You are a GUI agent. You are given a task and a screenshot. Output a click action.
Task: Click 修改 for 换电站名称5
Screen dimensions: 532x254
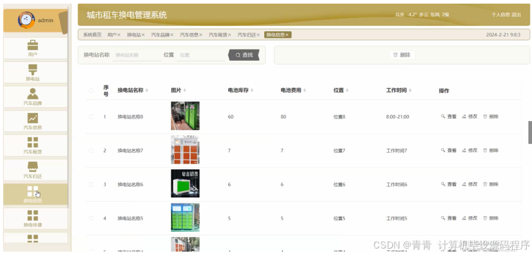469,218
